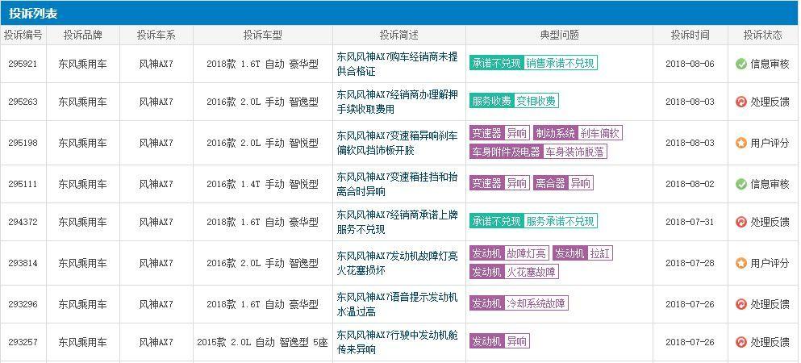Click '异响' tag in row 293257
The width and height of the screenshot is (801, 363).
coord(516,341)
